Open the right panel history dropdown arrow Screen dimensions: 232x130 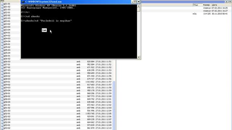click(230, 1)
